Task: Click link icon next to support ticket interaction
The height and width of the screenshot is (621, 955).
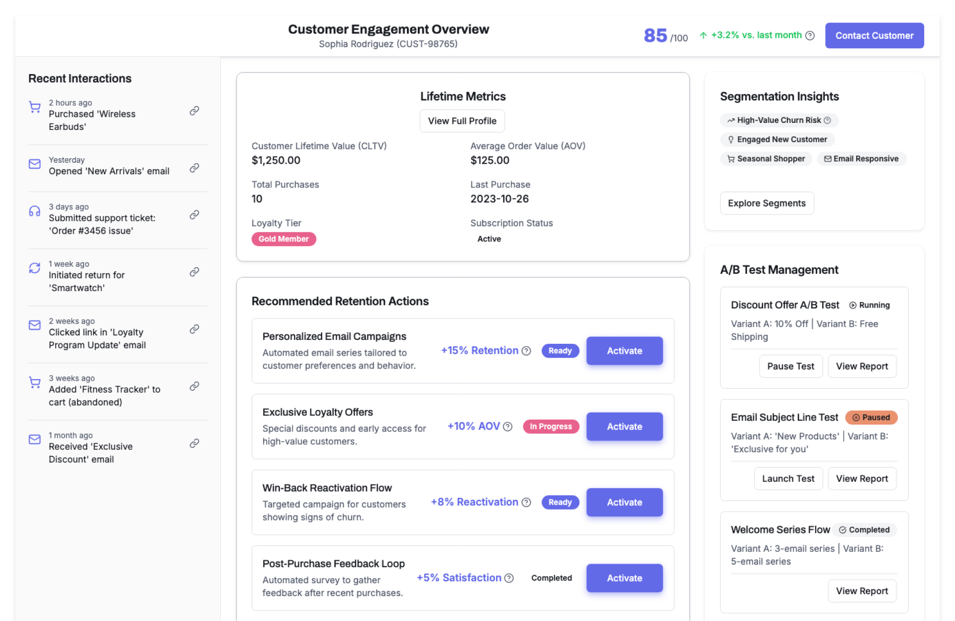Action: [x=194, y=214]
